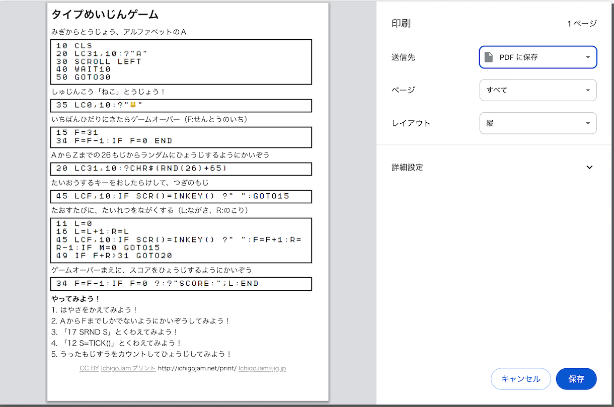Click the CC BY link in preview footer

click(89, 368)
